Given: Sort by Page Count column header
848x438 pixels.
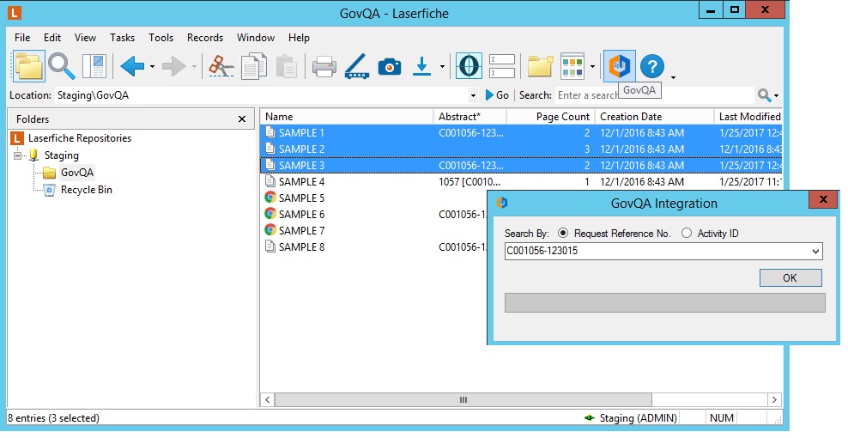Looking at the screenshot, I should 550,117.
